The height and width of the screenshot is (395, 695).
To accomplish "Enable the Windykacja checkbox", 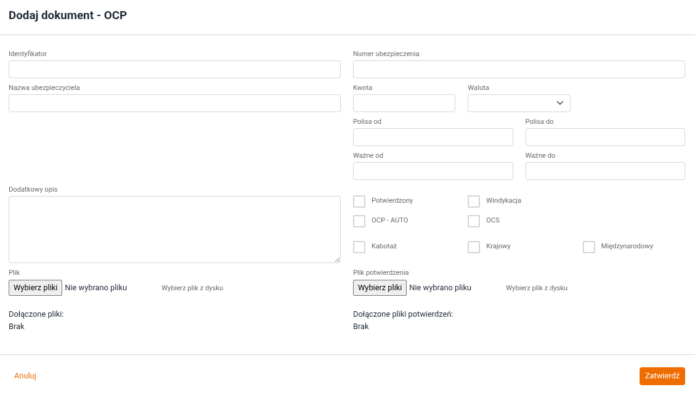I will point(474,202).
